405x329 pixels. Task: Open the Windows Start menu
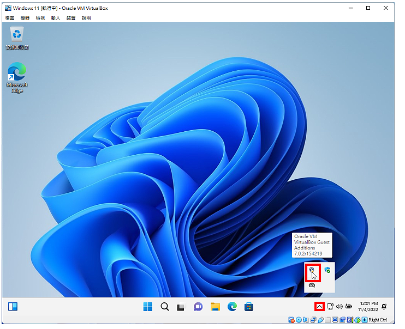click(148, 307)
